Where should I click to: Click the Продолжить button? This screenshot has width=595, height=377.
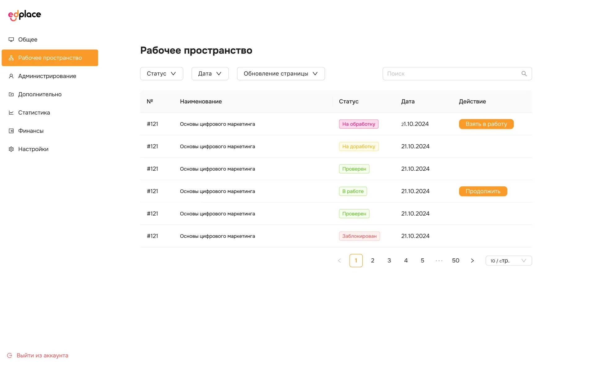[483, 191]
